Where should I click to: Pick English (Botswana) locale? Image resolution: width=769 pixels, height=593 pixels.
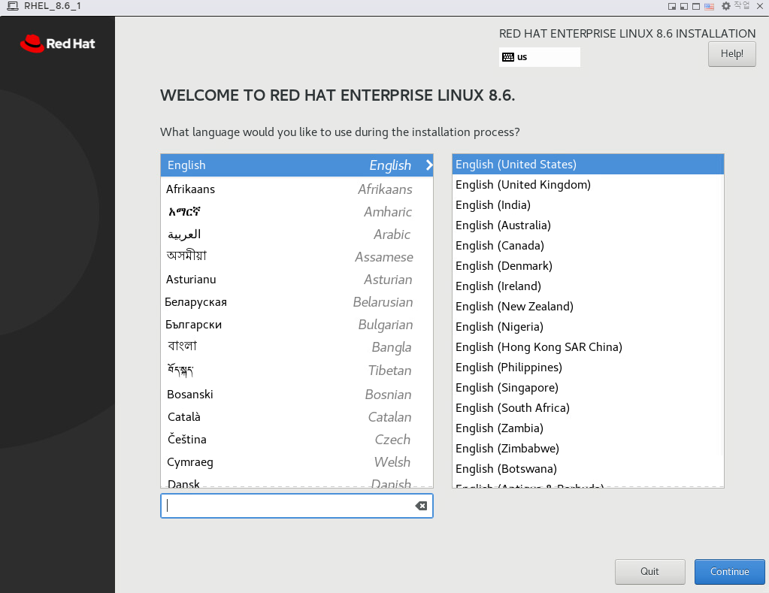pos(588,468)
